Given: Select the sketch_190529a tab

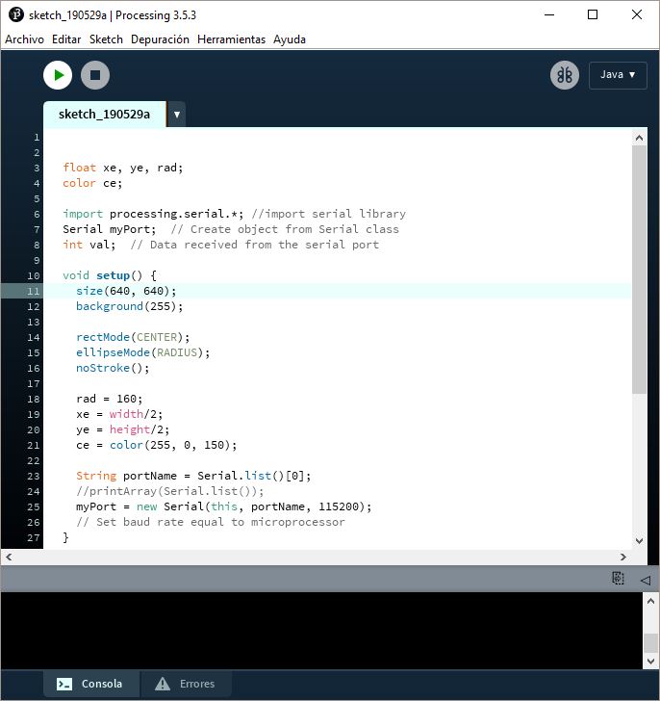Looking at the screenshot, I should 105,115.
